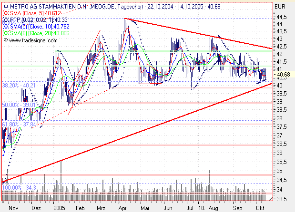Screen dimensions: 295x212
Task: Click the 100.00% - 34.3 Fibonacci label
Action: tap(19, 187)
